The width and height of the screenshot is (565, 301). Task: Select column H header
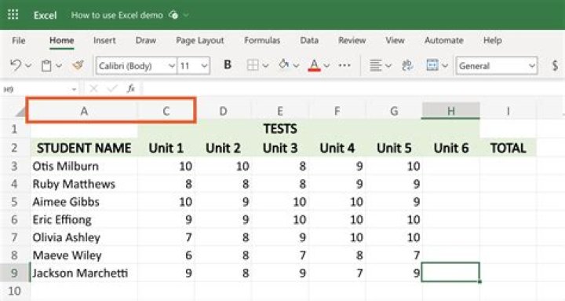pyautogui.click(x=450, y=111)
